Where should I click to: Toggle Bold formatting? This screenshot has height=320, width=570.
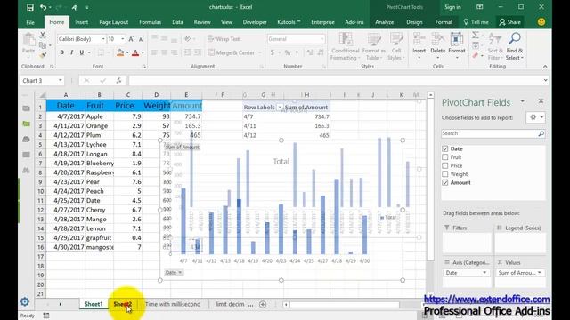pyautogui.click(x=61, y=52)
